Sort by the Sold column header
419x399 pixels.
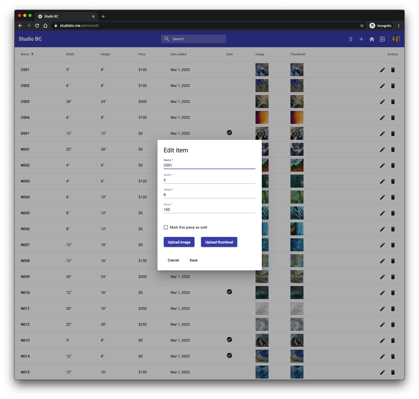(x=229, y=54)
